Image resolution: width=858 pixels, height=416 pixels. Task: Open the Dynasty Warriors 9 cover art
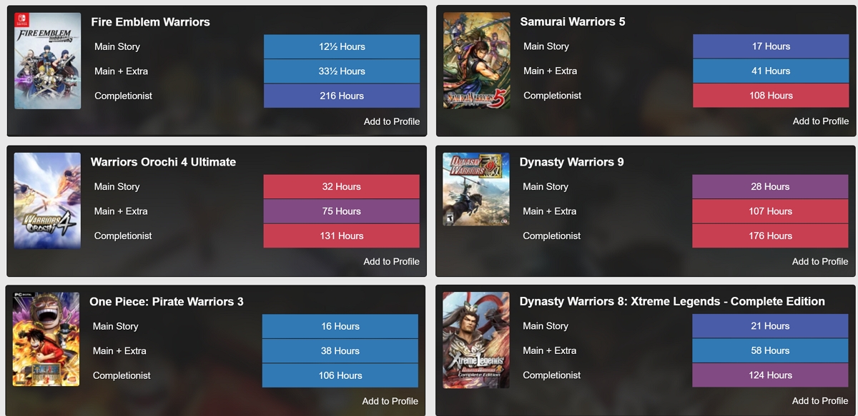476,189
